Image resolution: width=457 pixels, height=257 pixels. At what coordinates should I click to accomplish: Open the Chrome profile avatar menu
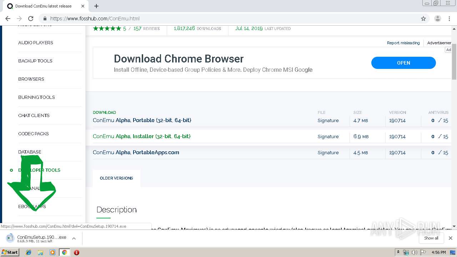point(438,19)
